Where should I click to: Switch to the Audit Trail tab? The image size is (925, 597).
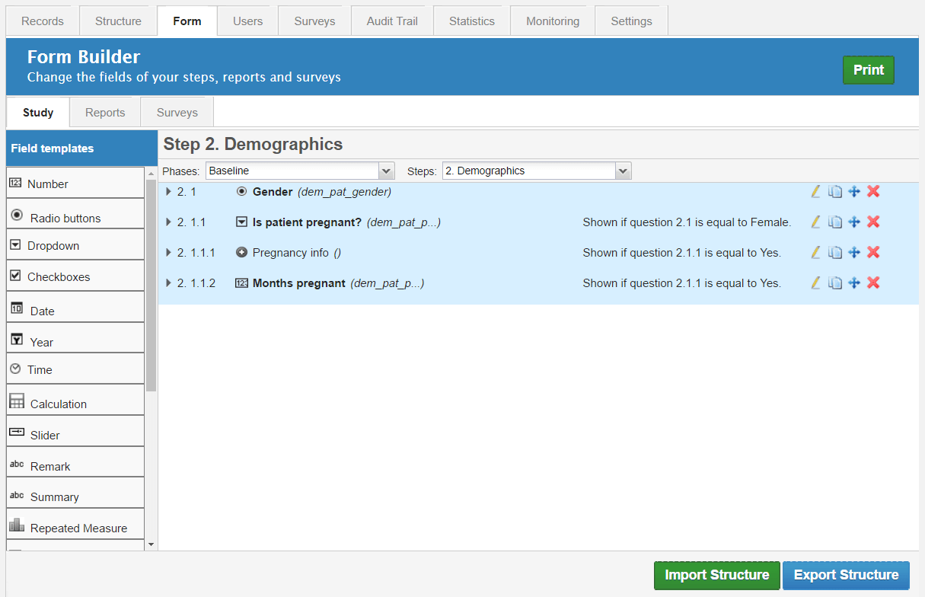pos(392,21)
